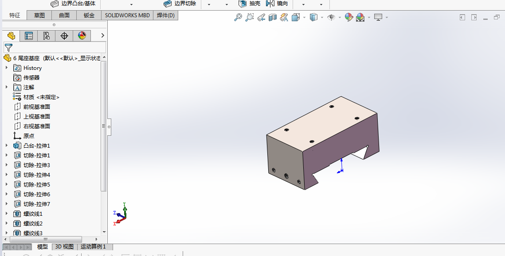
Task: Click the tree's horizontal scrollbar thumb
Action: tap(46, 239)
